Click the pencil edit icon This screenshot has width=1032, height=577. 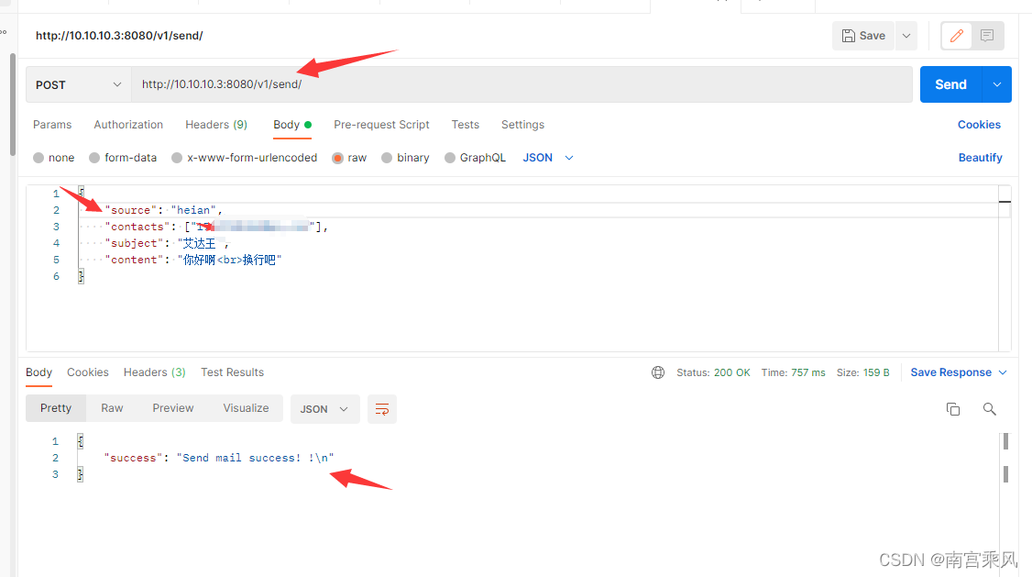tap(956, 36)
